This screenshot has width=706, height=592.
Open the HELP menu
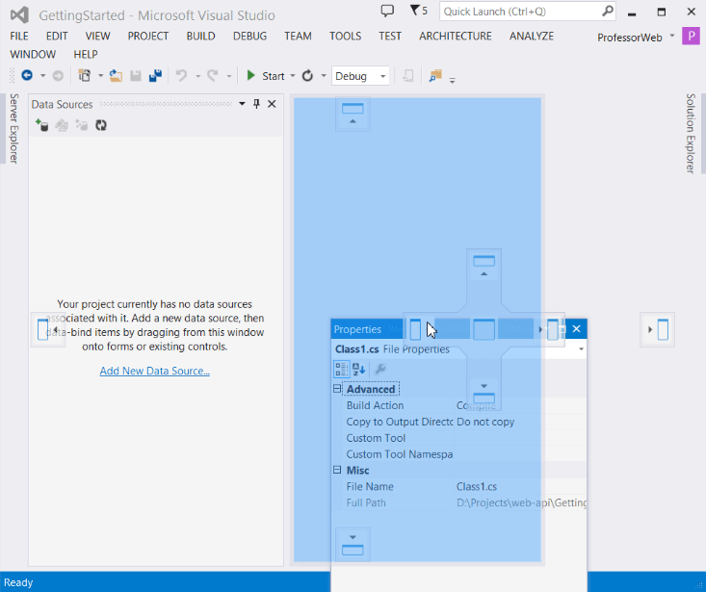[86, 55]
